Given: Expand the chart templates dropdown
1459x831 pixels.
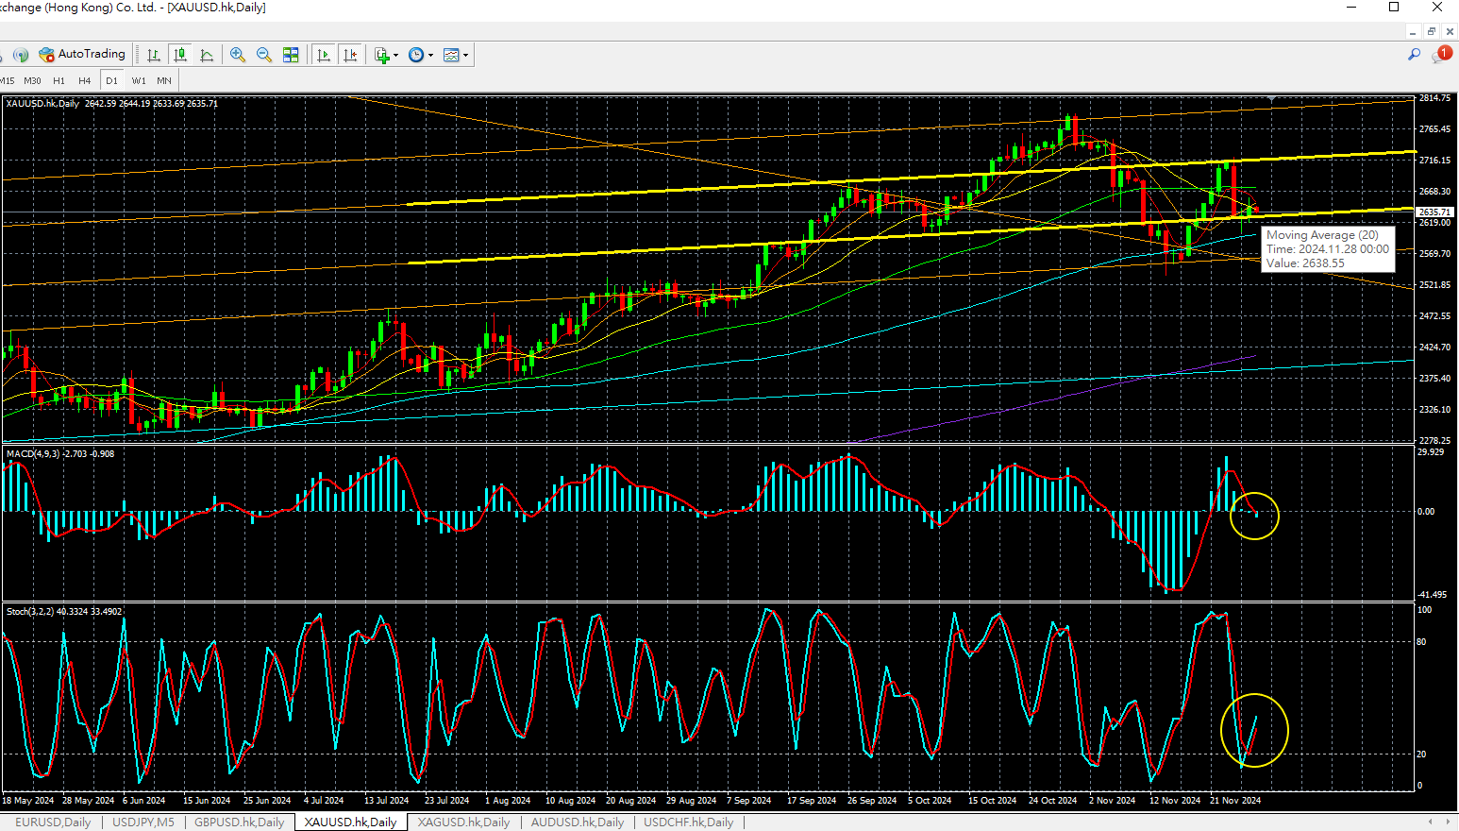Looking at the screenshot, I should [x=465, y=55].
